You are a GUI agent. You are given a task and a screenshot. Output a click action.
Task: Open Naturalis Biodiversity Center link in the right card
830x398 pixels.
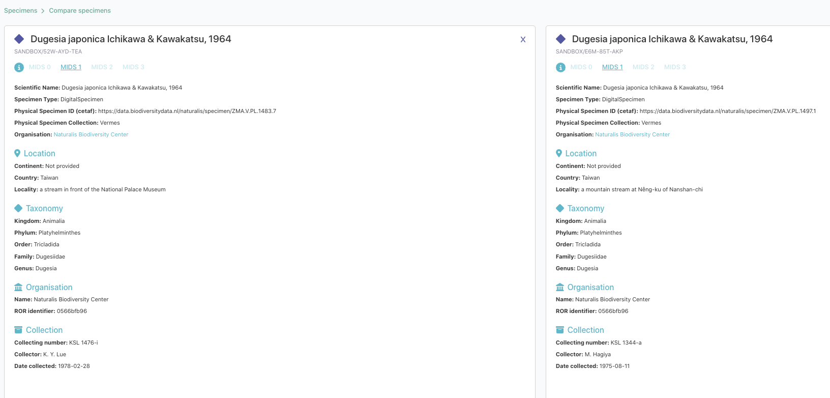pos(632,134)
